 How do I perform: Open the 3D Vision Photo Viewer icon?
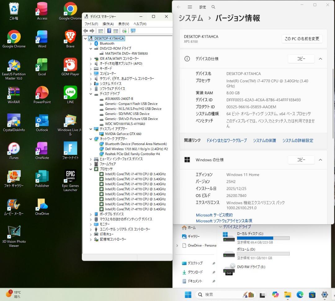[x=14, y=236]
